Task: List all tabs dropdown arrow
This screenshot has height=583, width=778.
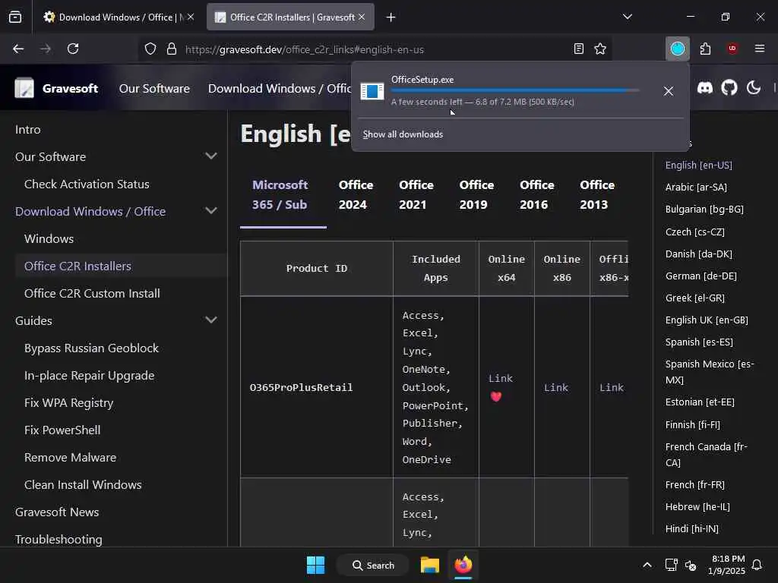Action: (627, 17)
